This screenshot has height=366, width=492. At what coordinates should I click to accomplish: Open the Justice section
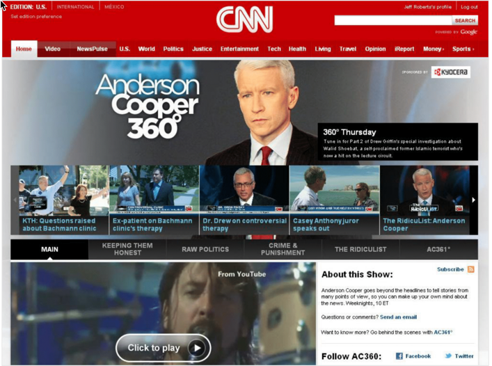[202, 49]
